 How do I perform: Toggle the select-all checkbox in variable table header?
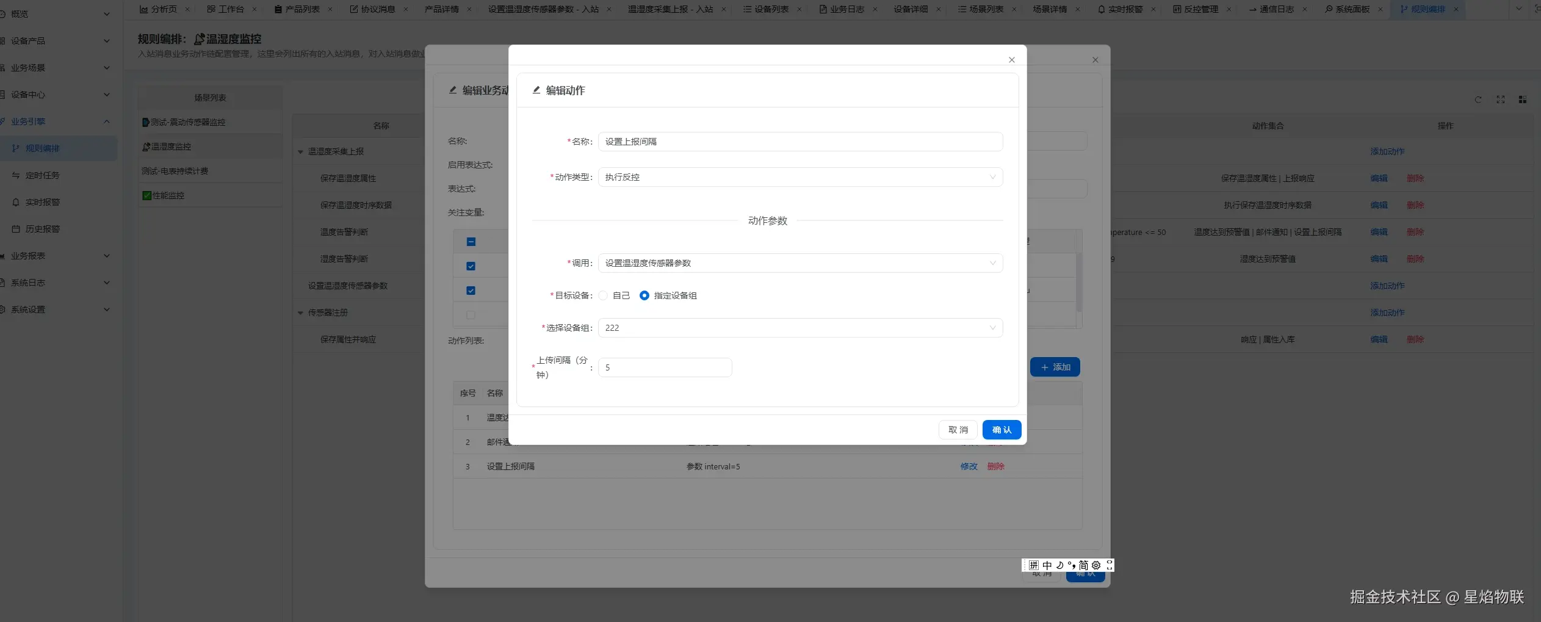coord(471,242)
